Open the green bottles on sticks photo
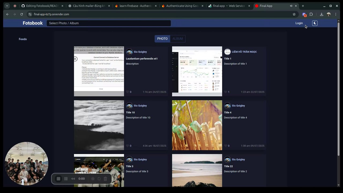 pyautogui.click(x=197, y=125)
